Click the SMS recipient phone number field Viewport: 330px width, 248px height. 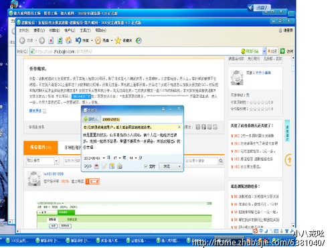(x=141, y=119)
